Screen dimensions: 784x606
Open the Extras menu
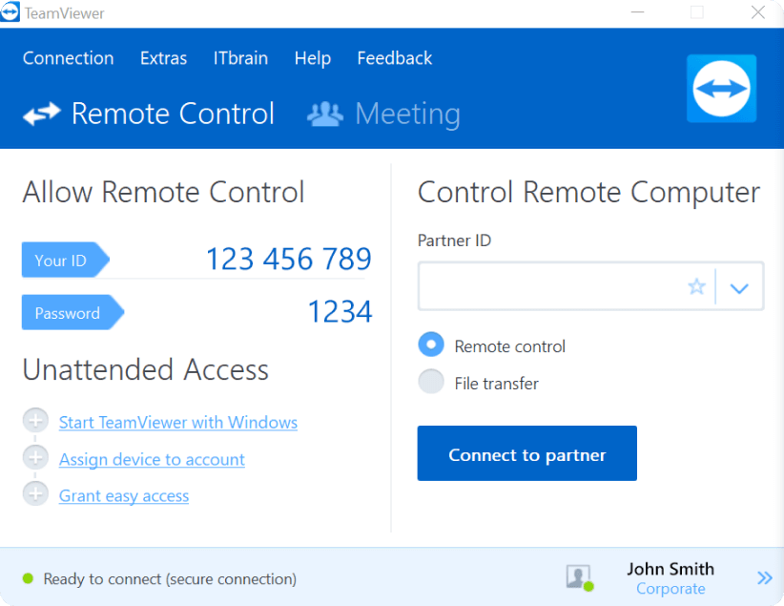(x=163, y=58)
